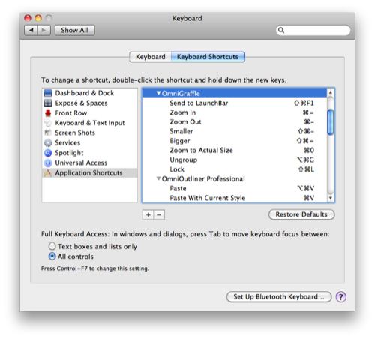Click the Services gear icon
The width and height of the screenshot is (375, 339).
coord(48,143)
